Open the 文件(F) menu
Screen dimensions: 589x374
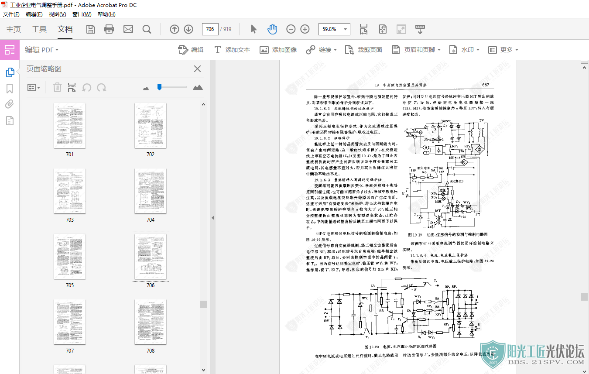tap(11, 14)
